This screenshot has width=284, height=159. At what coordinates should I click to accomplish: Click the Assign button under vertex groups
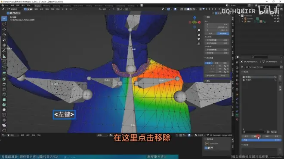click(246, 136)
